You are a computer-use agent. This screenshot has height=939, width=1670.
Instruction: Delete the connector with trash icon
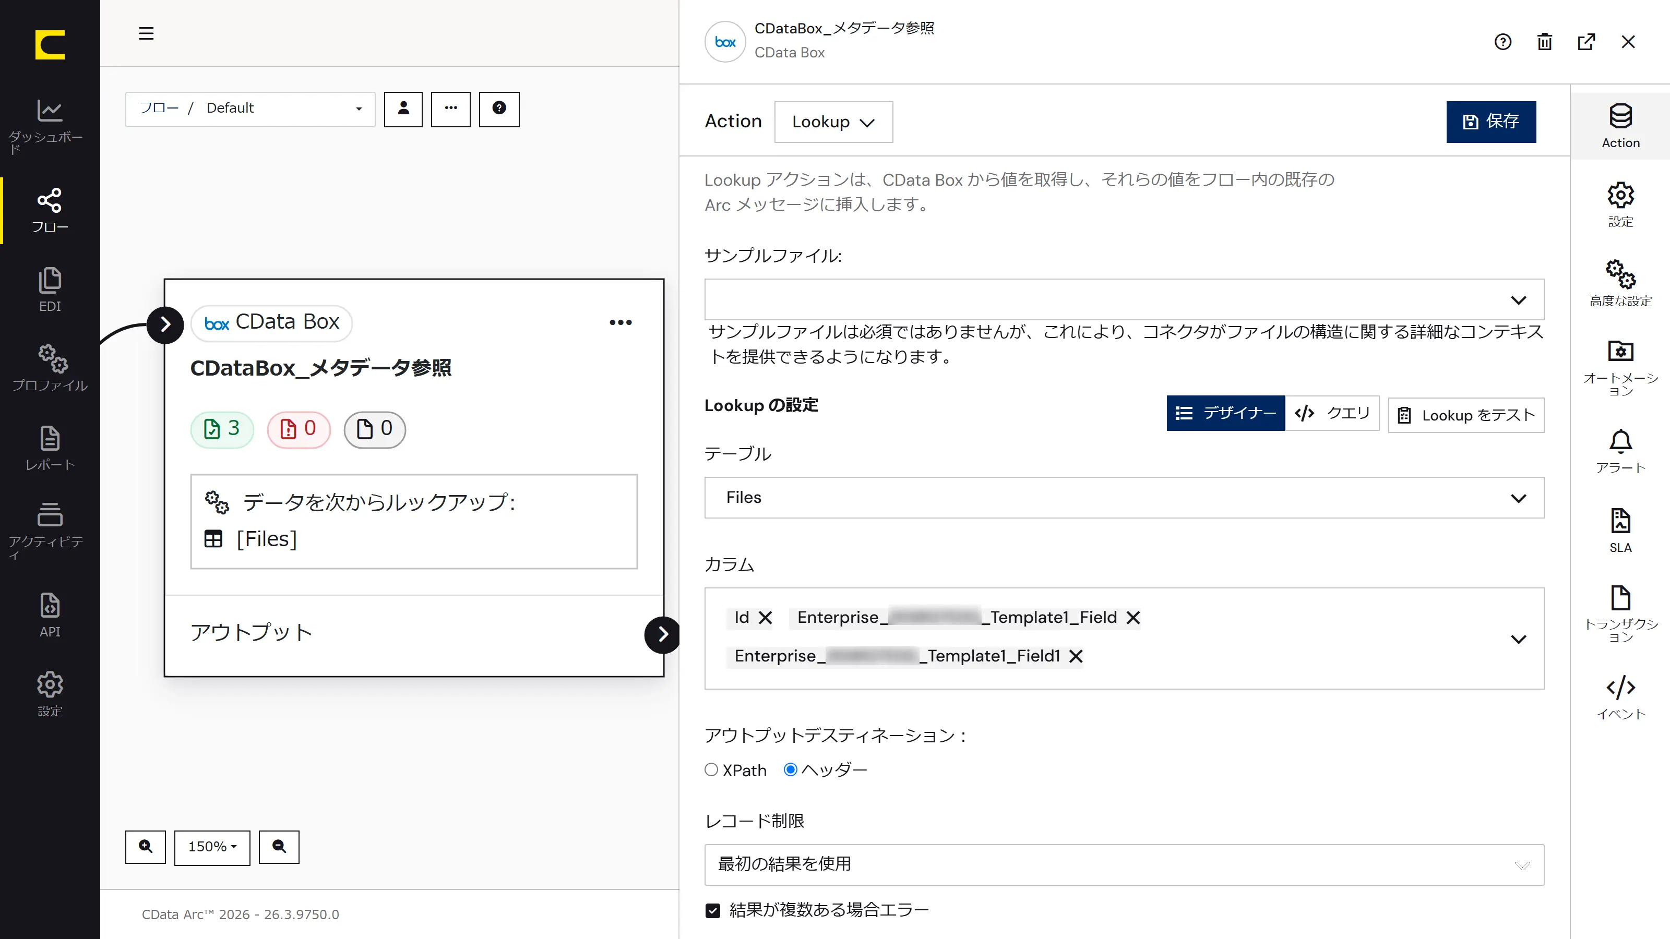[1545, 42]
